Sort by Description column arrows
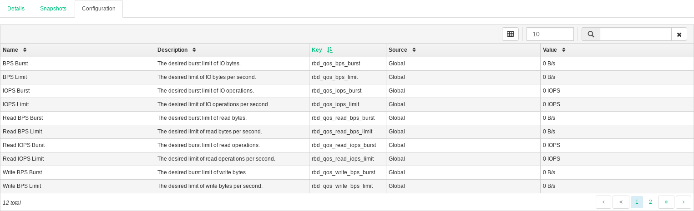 (194, 50)
